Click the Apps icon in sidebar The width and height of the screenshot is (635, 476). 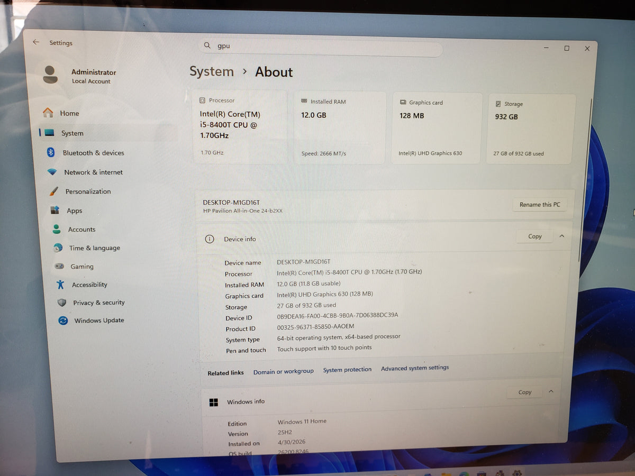coord(55,210)
